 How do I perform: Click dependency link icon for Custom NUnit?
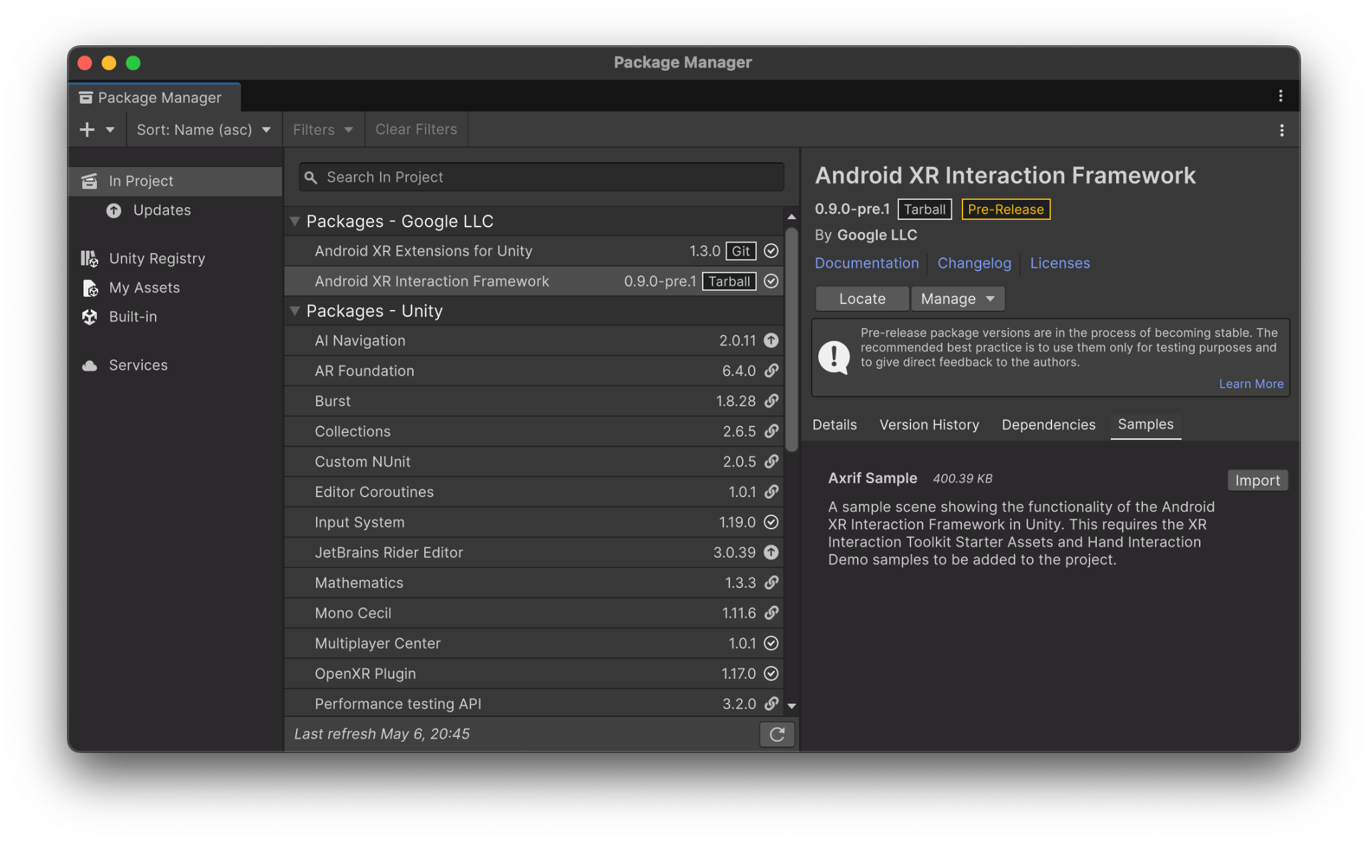[x=771, y=462]
